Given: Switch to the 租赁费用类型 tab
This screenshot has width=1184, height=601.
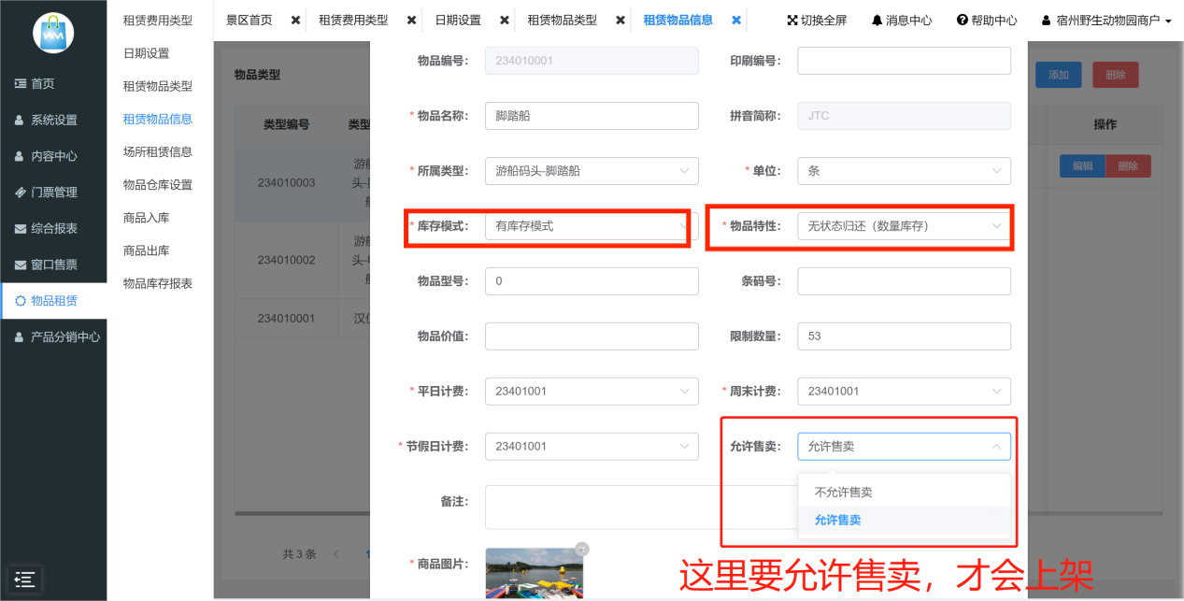Looking at the screenshot, I should pyautogui.click(x=353, y=20).
